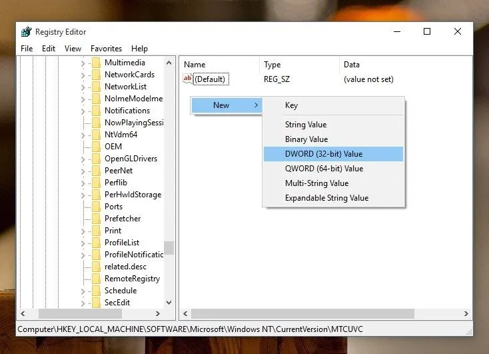This screenshot has height=354, width=489.
Task: Click the PeerNet folder icon
Action: tap(97, 171)
